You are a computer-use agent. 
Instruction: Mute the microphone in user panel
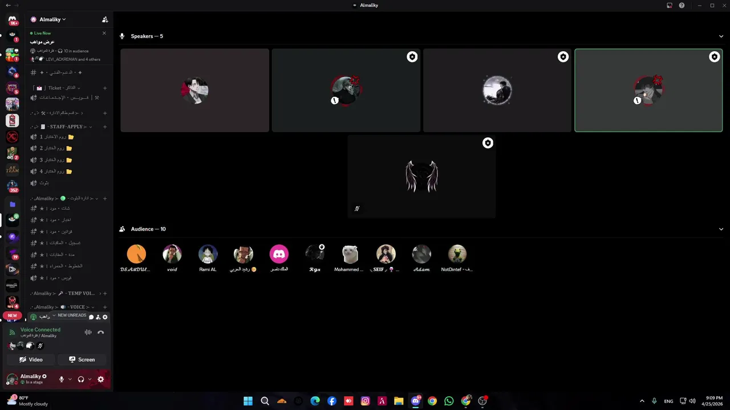(x=62, y=379)
